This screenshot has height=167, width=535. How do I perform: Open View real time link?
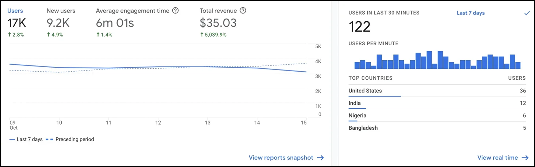pos(497,158)
